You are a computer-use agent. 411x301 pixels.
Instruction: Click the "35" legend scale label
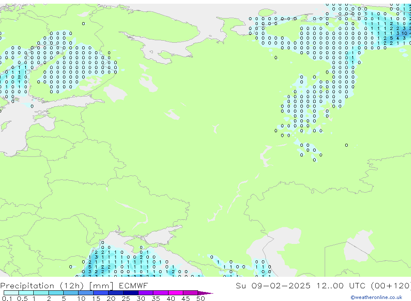pyautogui.click(x=156, y=299)
